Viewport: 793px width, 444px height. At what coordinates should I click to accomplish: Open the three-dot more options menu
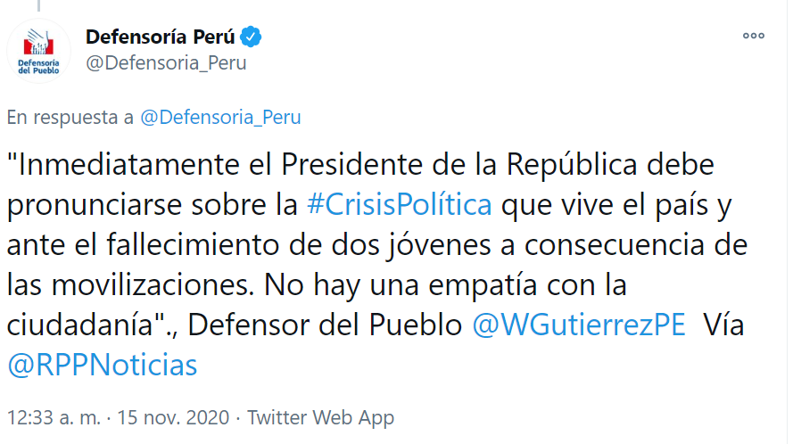(x=753, y=36)
